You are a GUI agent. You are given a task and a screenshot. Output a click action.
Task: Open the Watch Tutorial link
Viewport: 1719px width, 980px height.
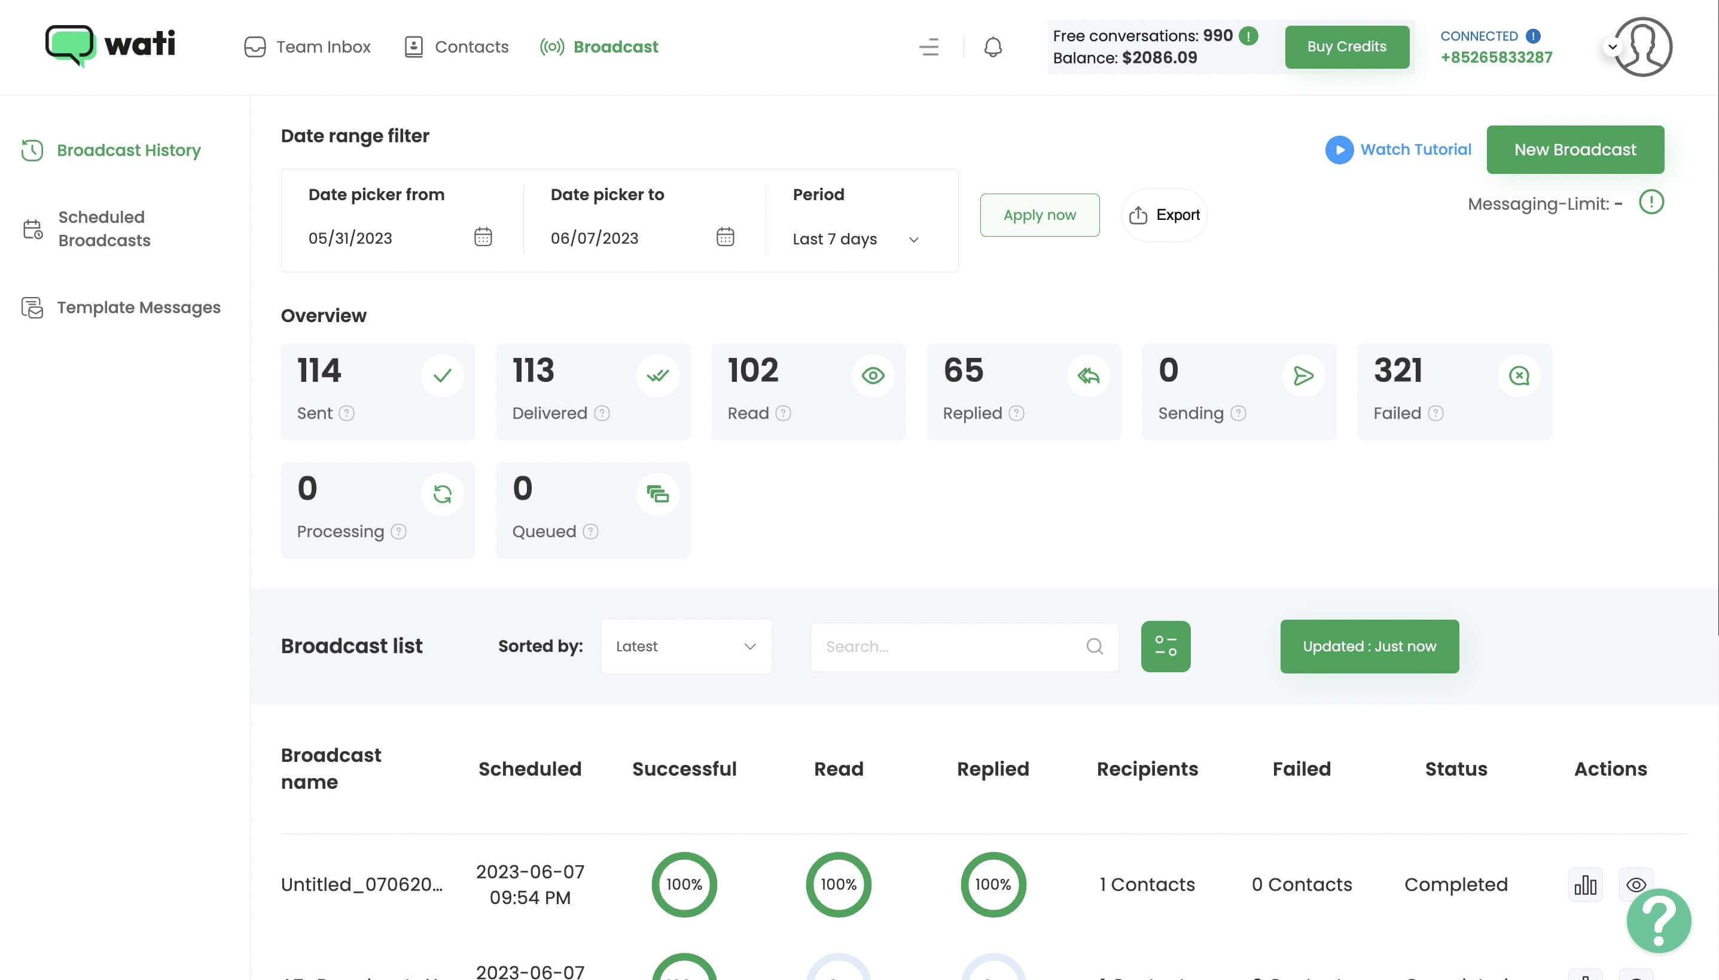1398,149
